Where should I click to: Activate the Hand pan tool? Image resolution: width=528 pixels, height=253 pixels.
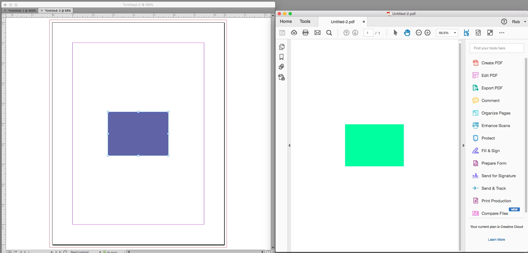coord(407,33)
